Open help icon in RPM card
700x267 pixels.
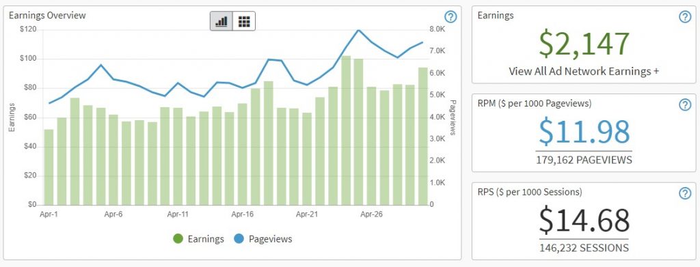[x=685, y=104]
